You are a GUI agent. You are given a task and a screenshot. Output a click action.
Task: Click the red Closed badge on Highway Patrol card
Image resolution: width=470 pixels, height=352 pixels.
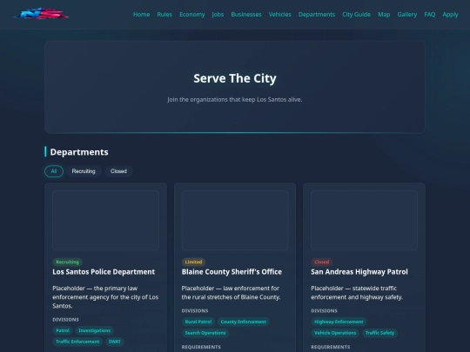pyautogui.click(x=322, y=262)
